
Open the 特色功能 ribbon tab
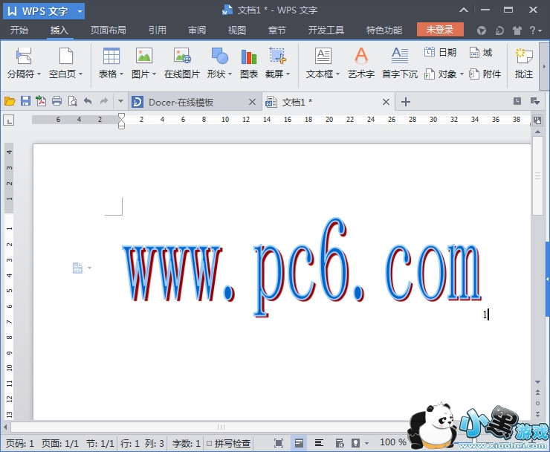(x=384, y=30)
